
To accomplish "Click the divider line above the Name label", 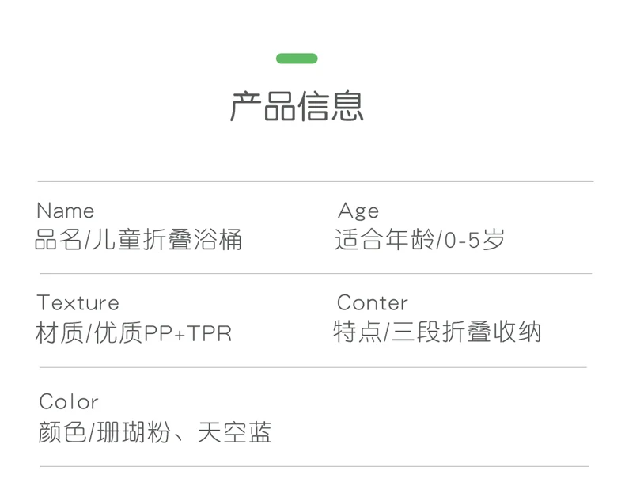I will tap(315, 182).
